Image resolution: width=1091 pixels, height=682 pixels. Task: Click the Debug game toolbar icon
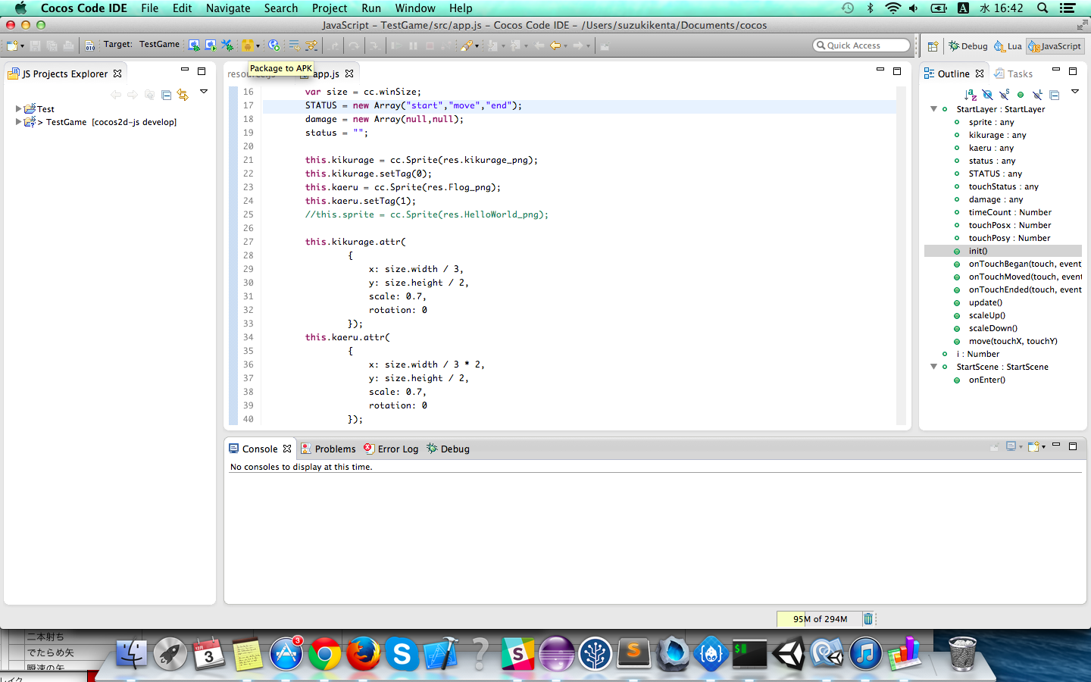194,45
